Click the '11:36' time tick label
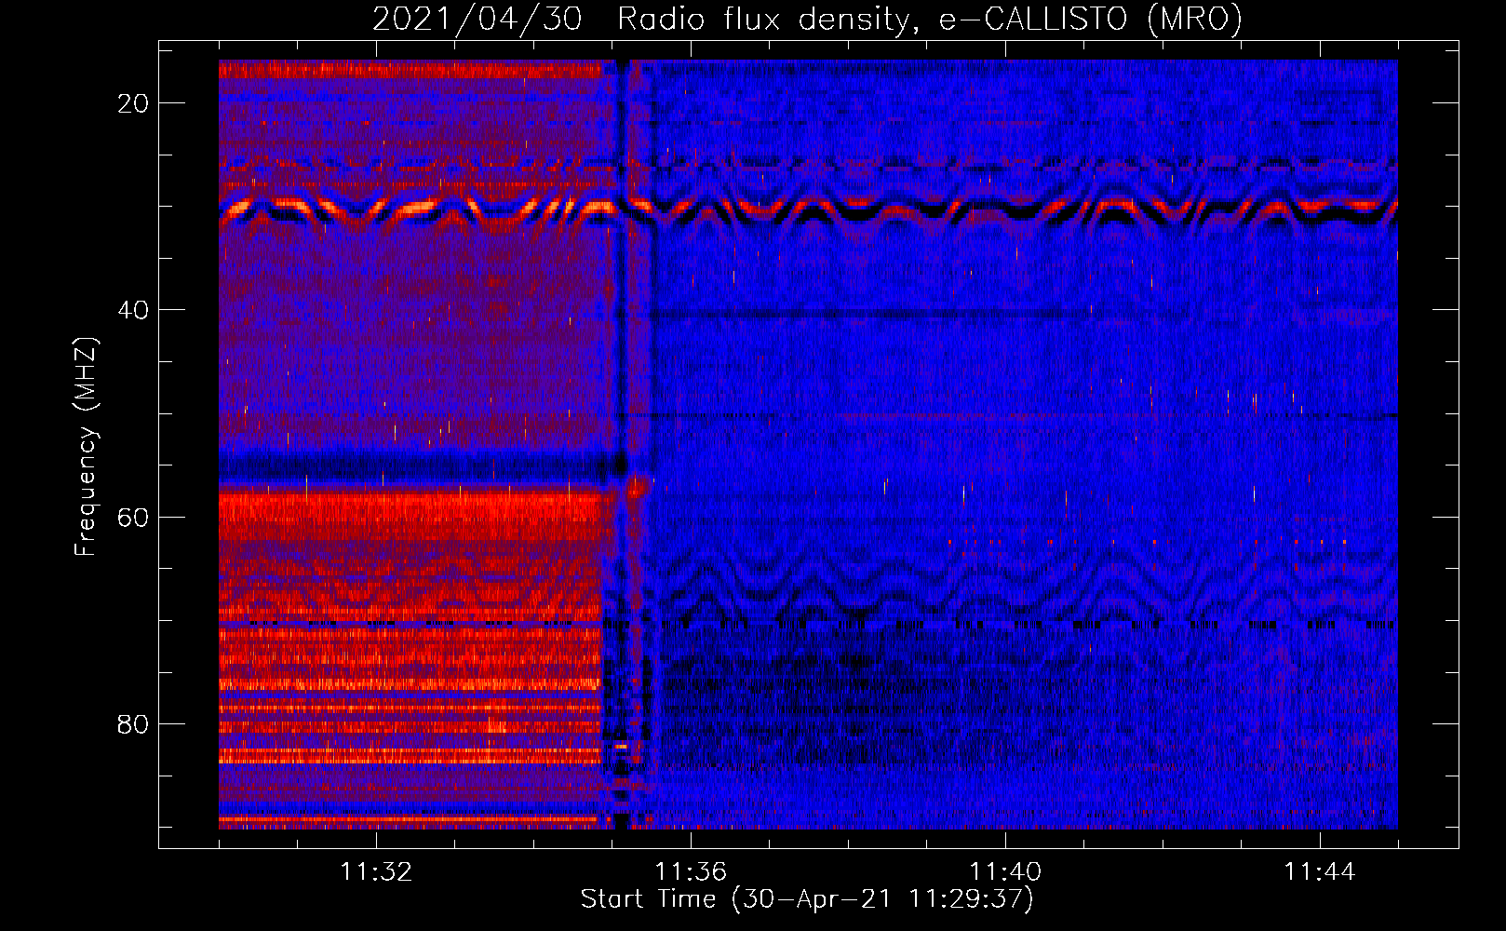 pos(691,872)
